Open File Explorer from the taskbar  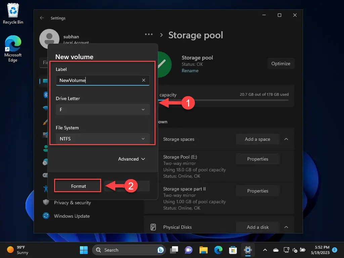click(203, 250)
